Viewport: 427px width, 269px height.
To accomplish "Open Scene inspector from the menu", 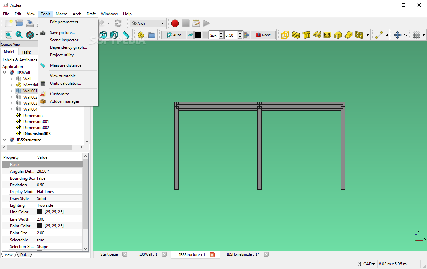I will pos(66,40).
